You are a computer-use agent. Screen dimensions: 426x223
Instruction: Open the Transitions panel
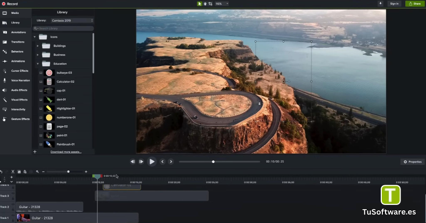(15, 42)
